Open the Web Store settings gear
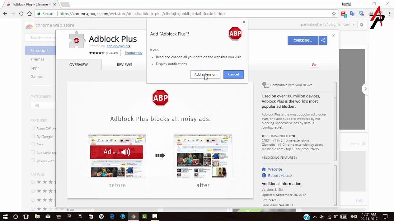 362,25
